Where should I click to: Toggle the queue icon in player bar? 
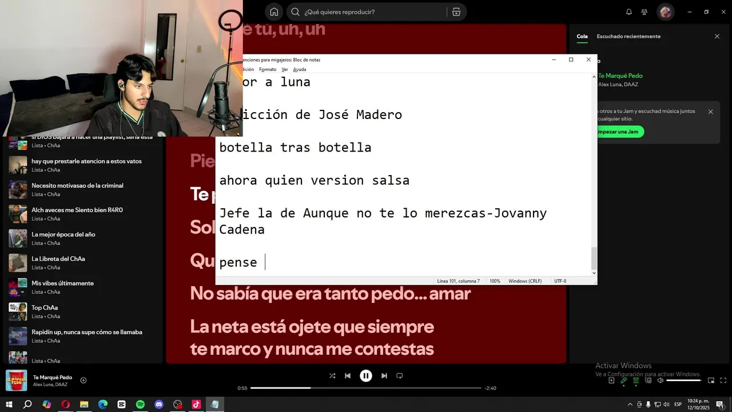click(636, 381)
